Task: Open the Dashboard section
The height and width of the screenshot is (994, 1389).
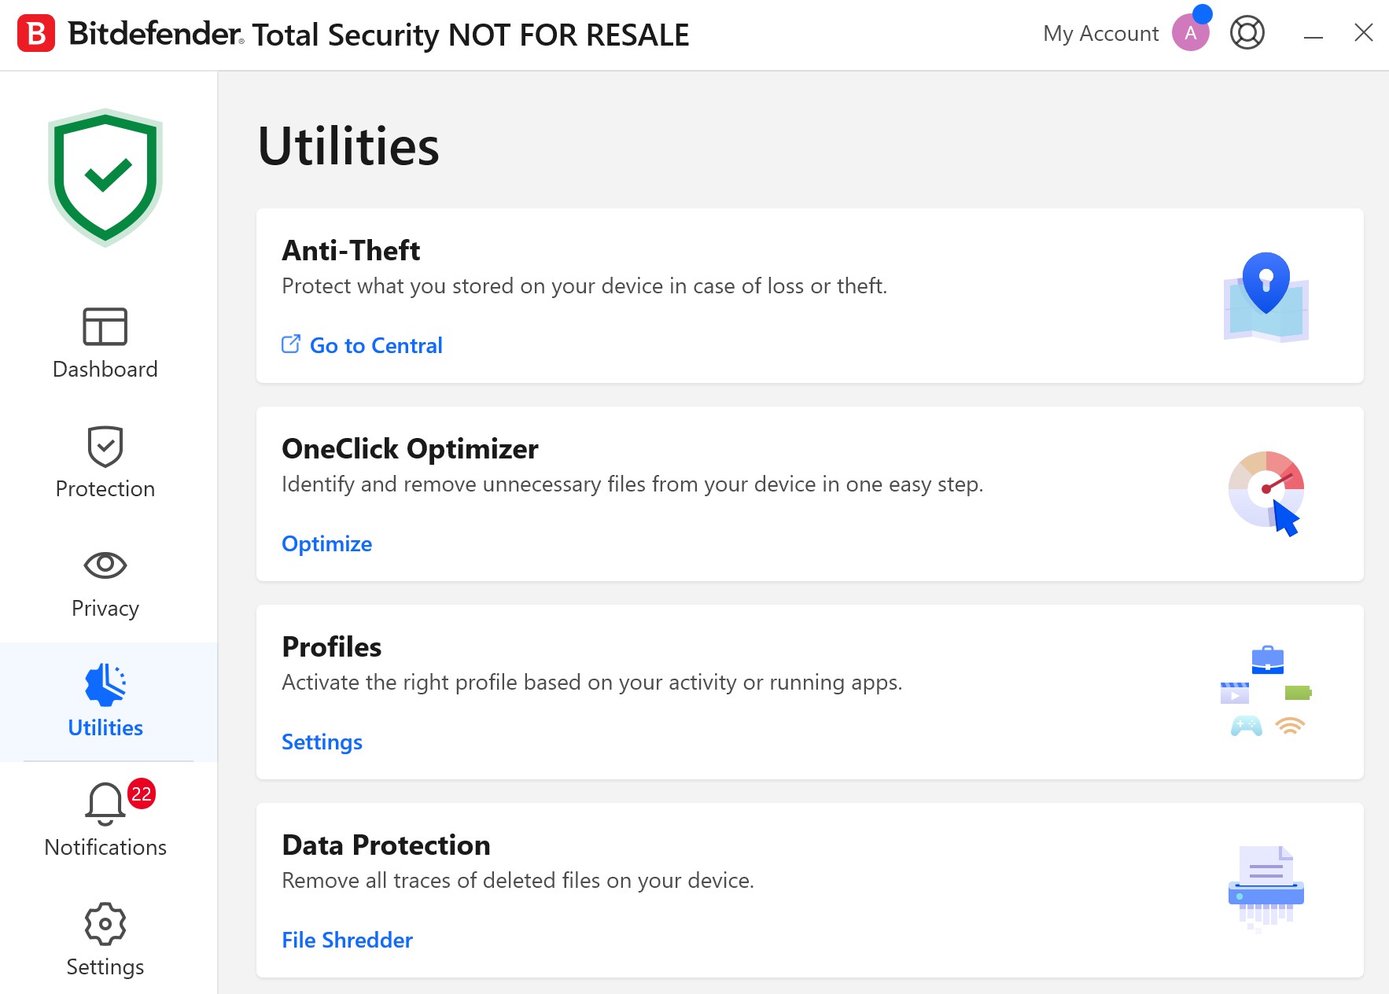Action: tap(105, 344)
